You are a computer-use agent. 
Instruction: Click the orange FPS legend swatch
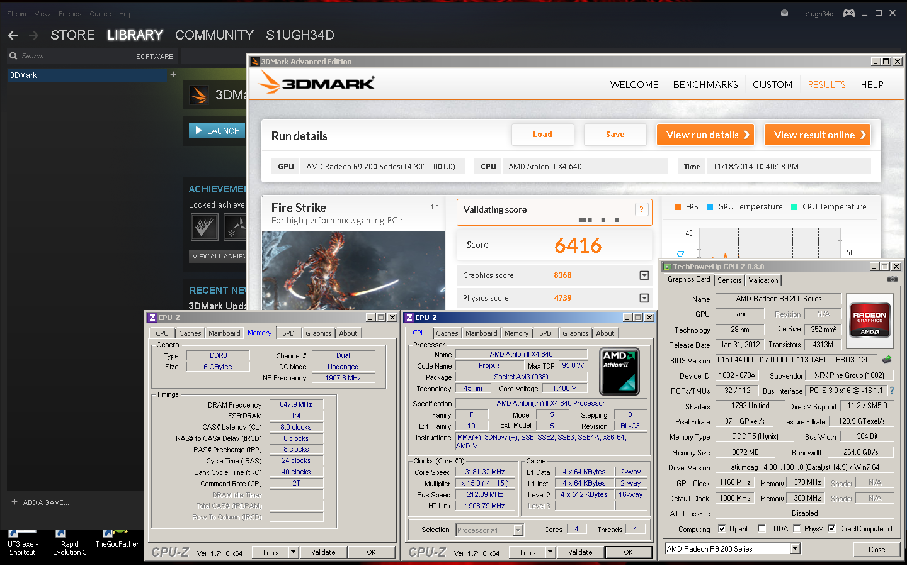[x=678, y=207]
